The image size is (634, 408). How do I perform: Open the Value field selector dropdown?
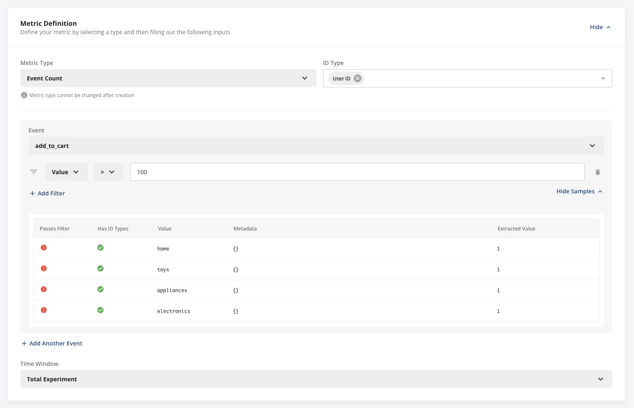66,172
